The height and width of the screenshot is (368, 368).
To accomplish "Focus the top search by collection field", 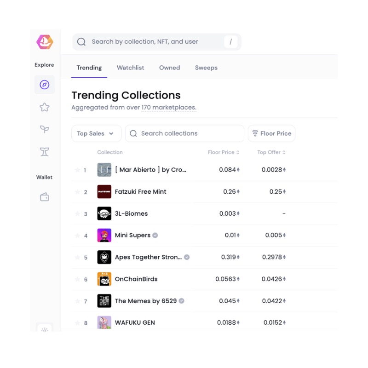I will pos(157,42).
